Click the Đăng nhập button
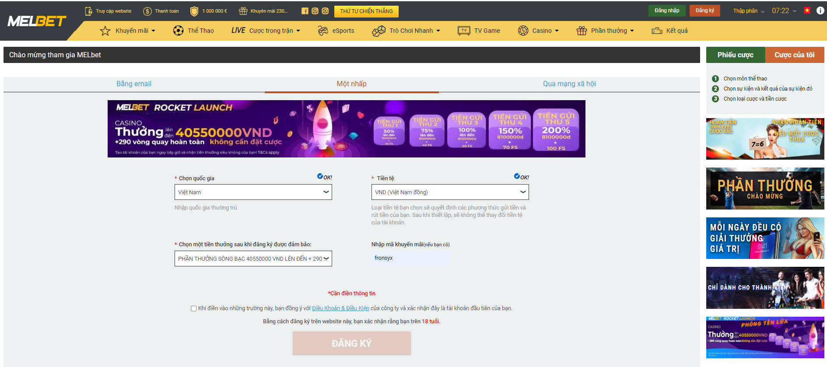The image size is (827, 367). 667,10
